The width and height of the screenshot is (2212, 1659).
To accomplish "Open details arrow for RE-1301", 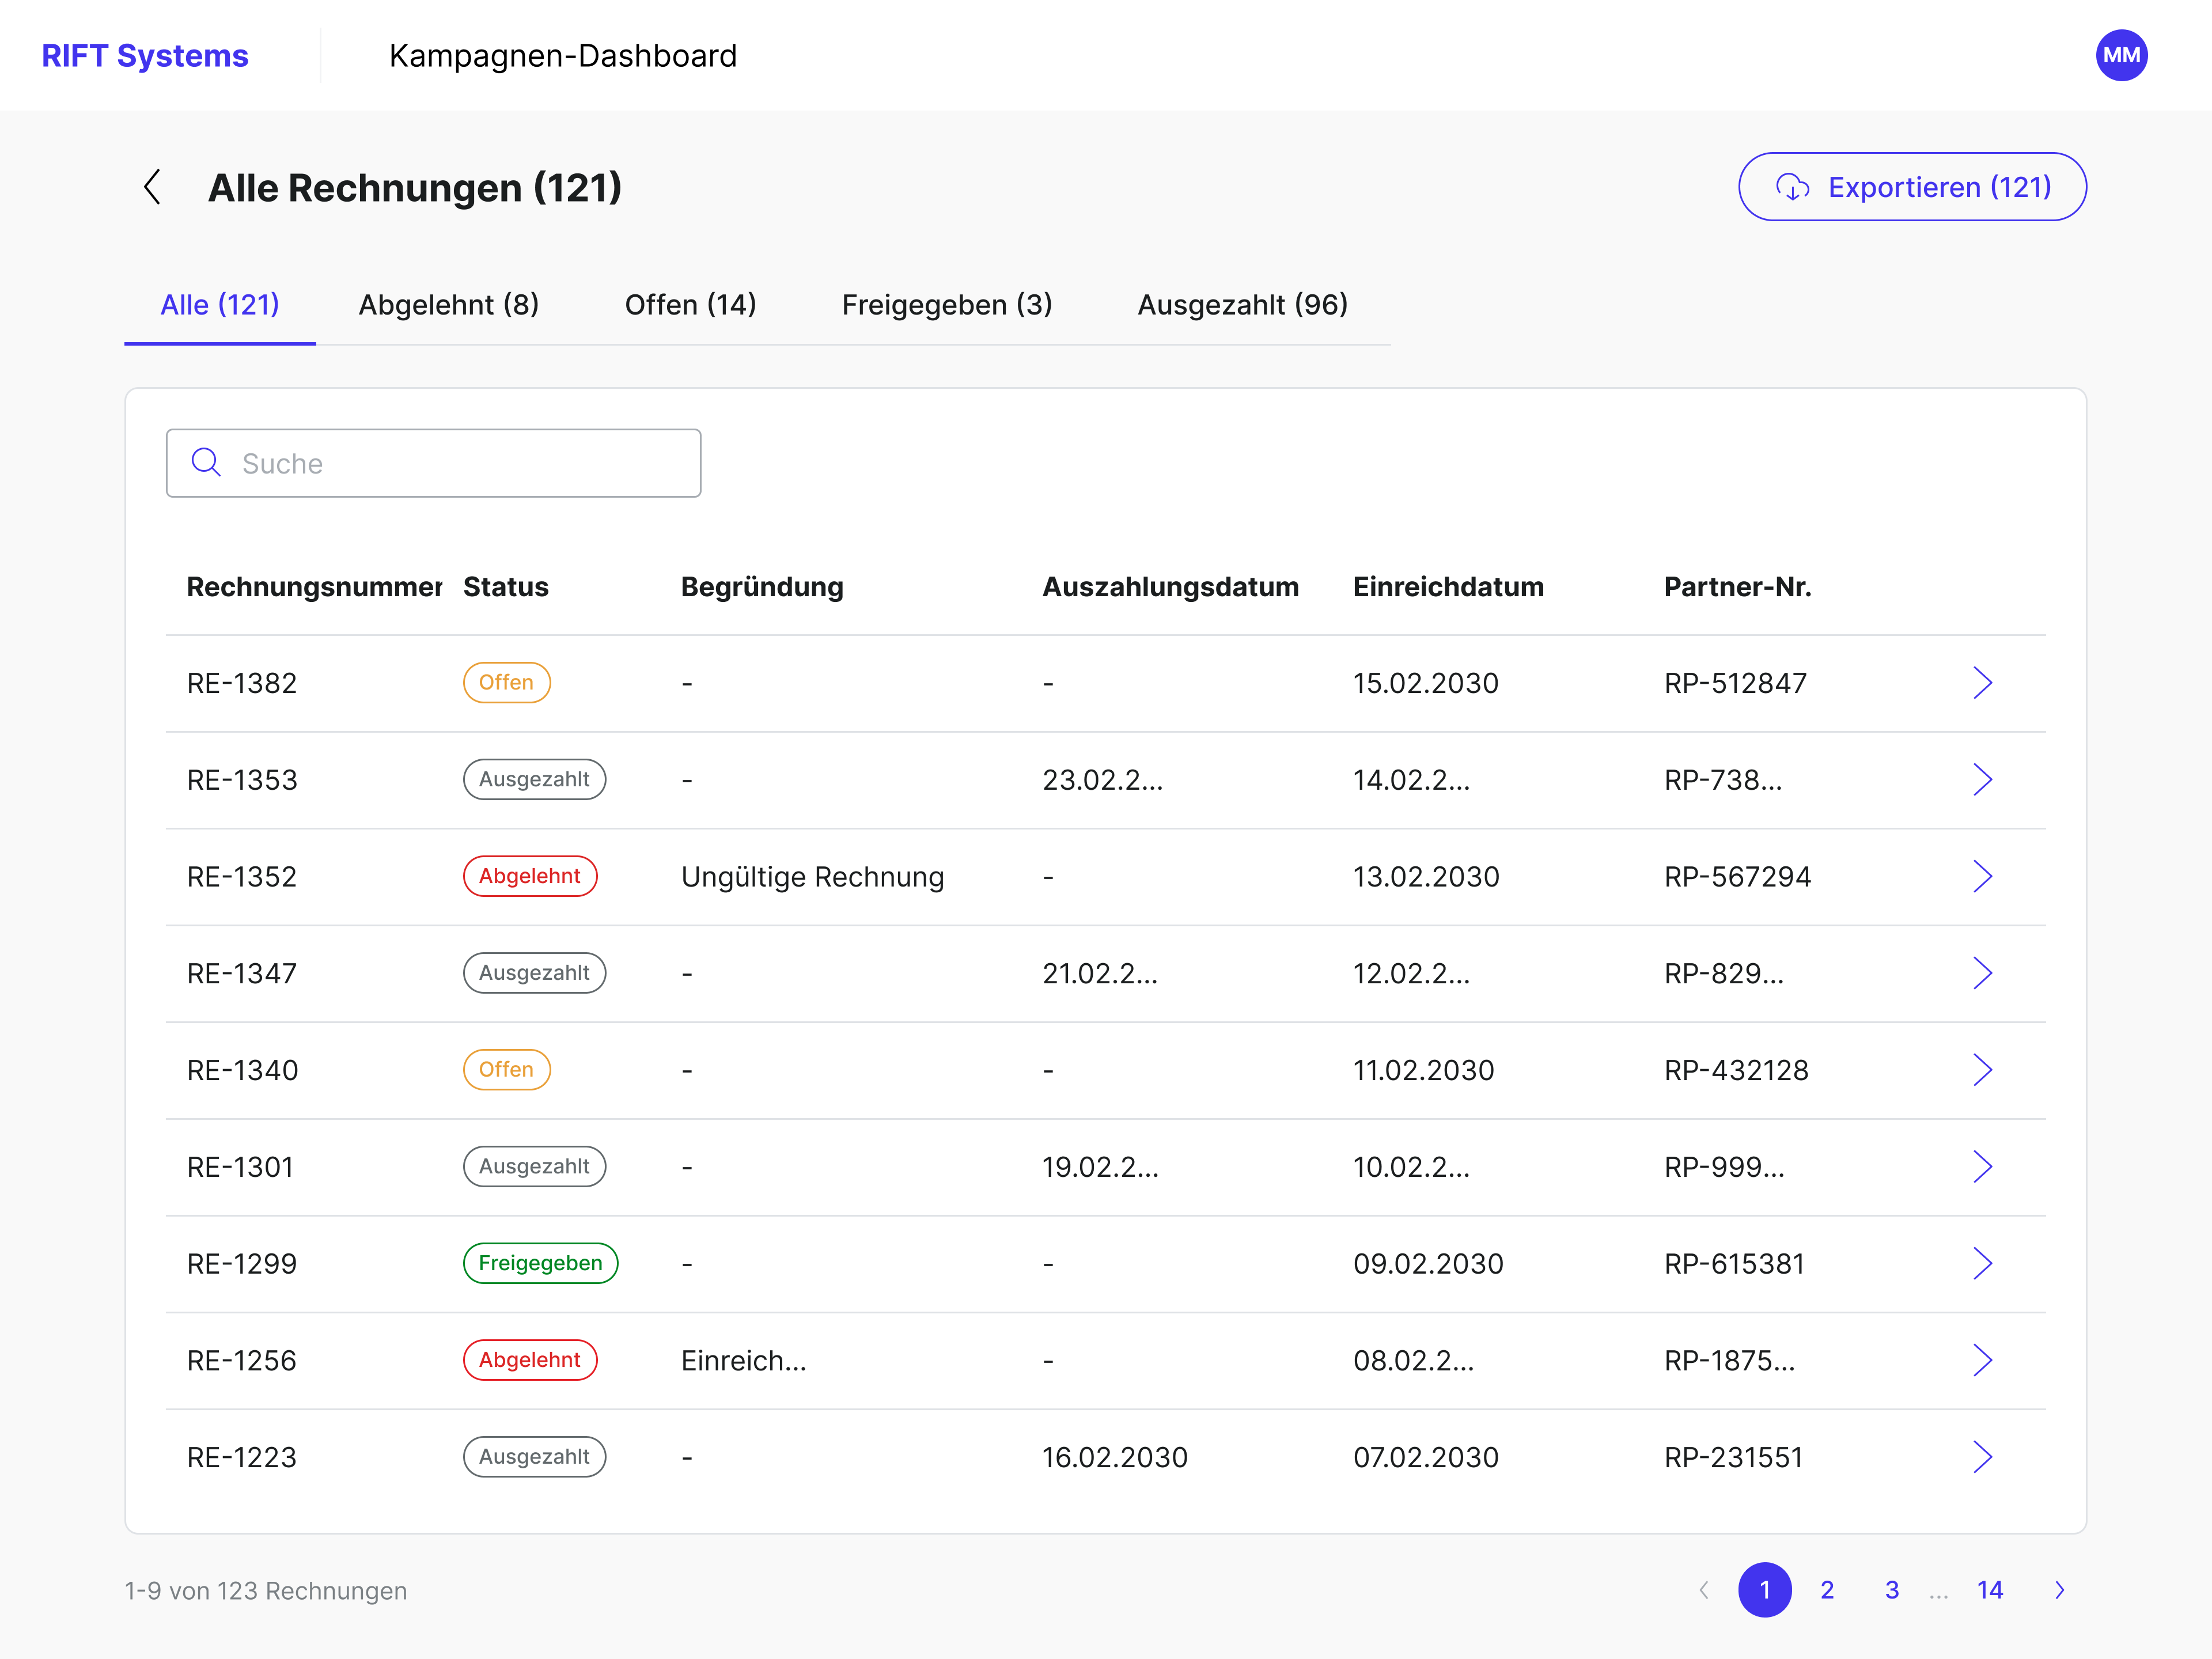I will point(1982,1167).
